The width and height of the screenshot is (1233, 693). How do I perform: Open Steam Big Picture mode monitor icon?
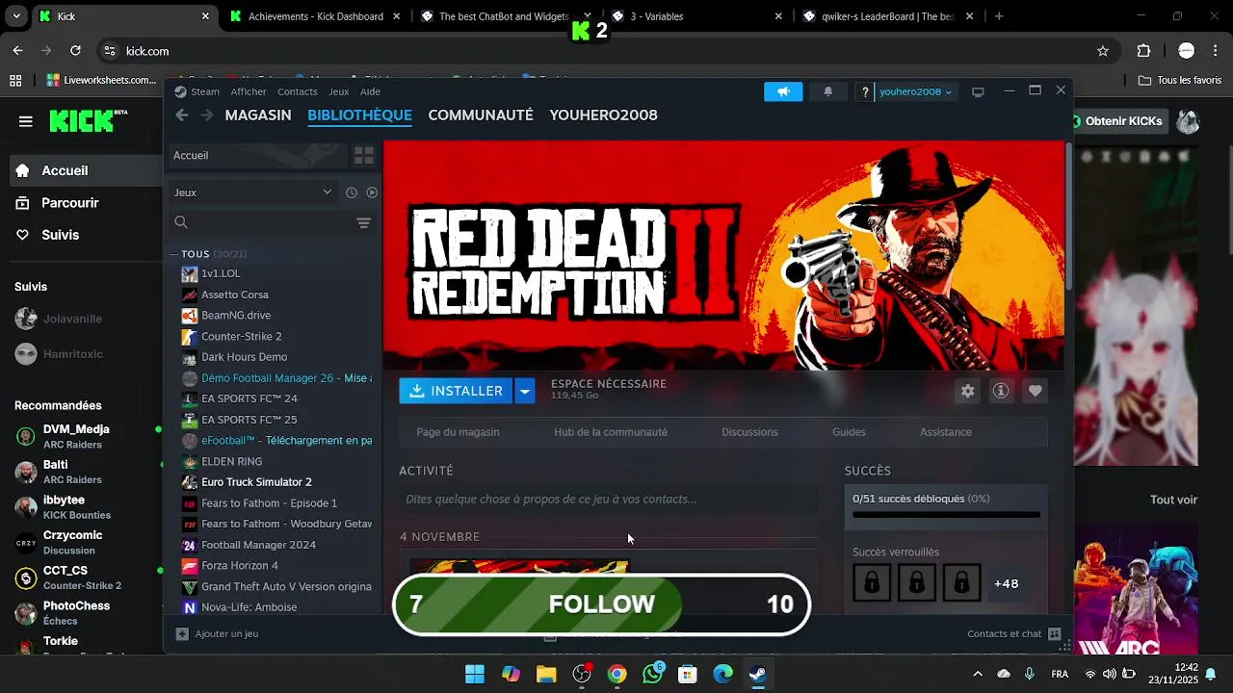[978, 92]
